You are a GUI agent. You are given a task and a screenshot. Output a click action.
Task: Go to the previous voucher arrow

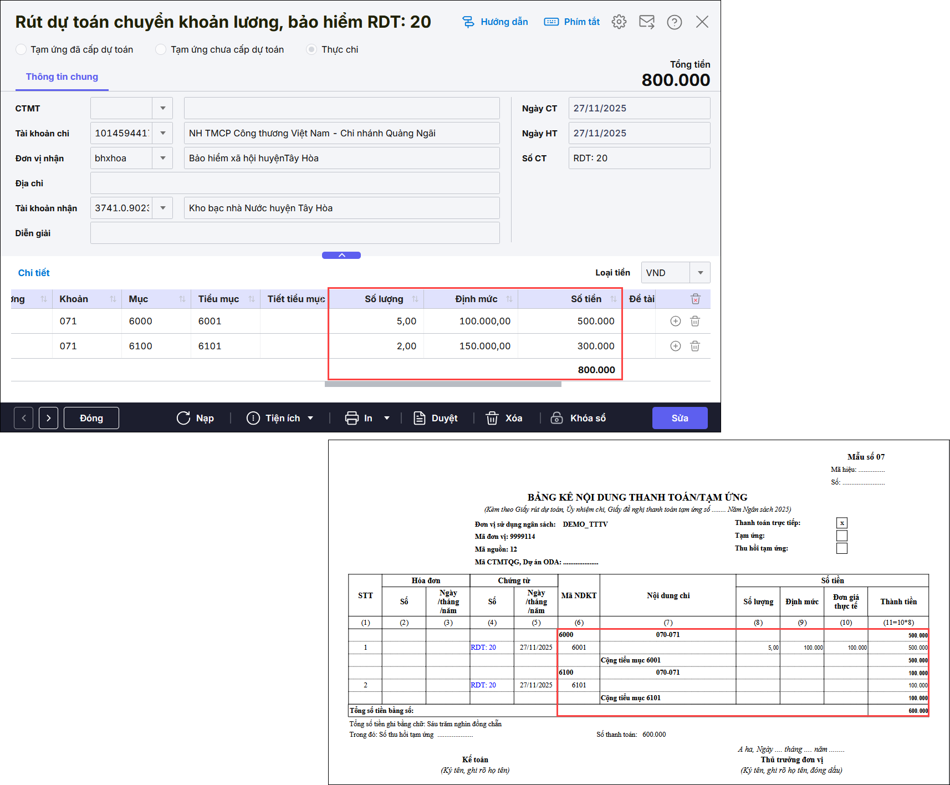click(x=24, y=418)
